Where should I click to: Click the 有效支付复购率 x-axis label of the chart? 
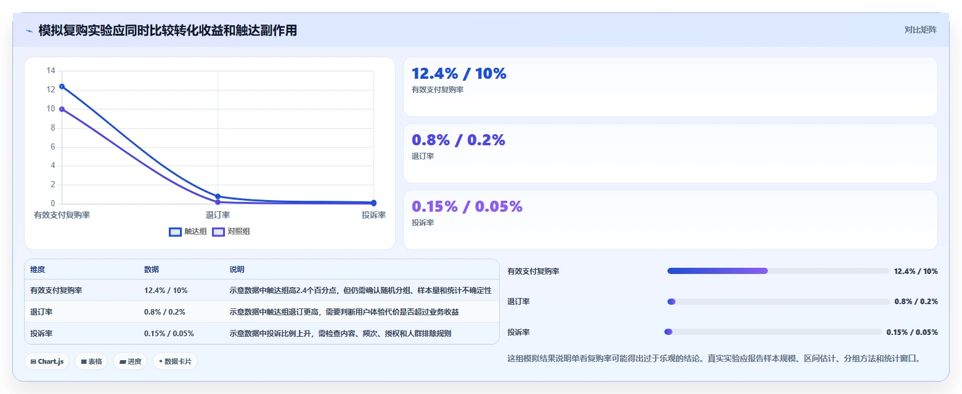pyautogui.click(x=62, y=215)
